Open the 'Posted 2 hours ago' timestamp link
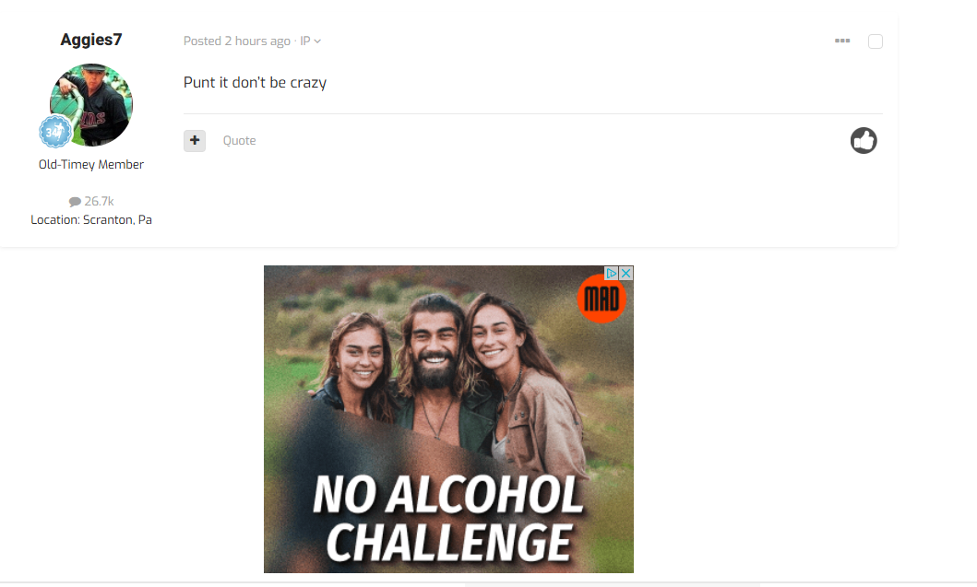The width and height of the screenshot is (977, 587). (237, 41)
